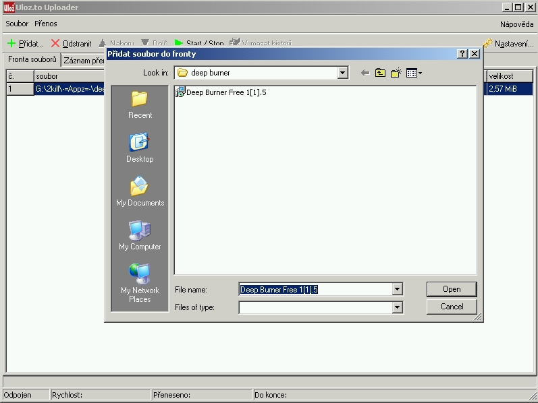Minimize the Uloz.to Uploader window
The height and width of the screenshot is (403, 538).
pyautogui.click(x=507, y=7)
